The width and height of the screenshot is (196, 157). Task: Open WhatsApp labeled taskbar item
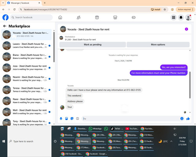(x=95, y=129)
